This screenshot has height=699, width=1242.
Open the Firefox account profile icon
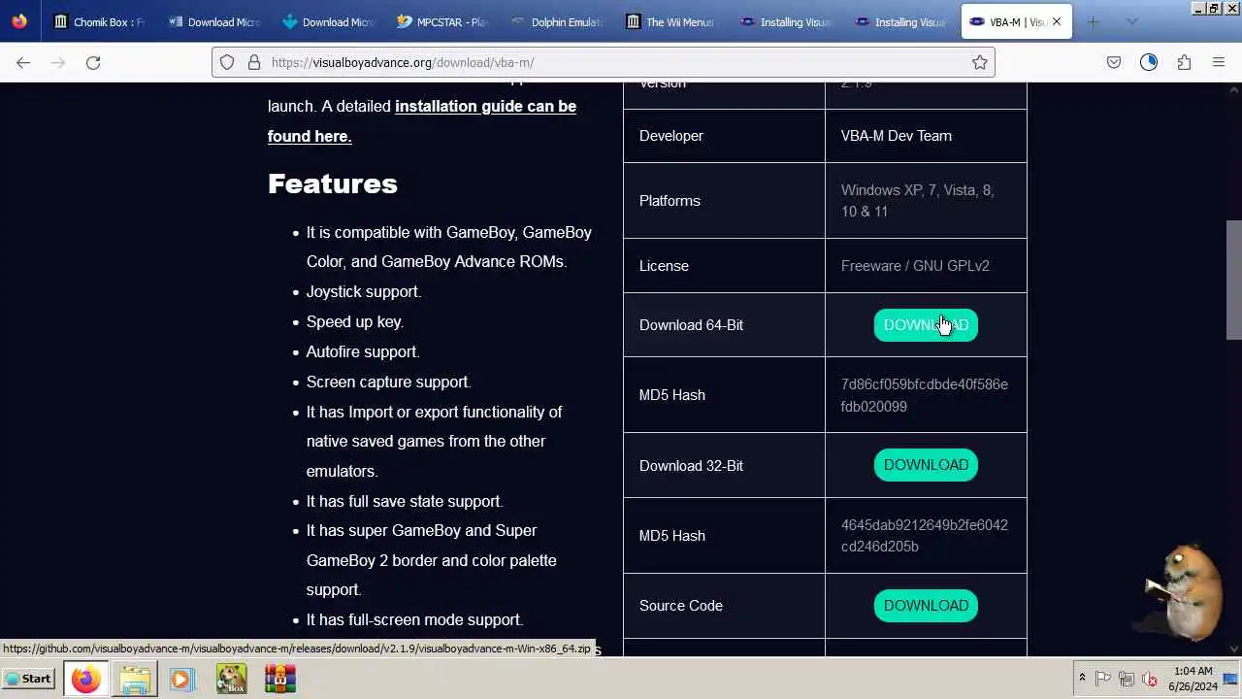coord(1149,62)
